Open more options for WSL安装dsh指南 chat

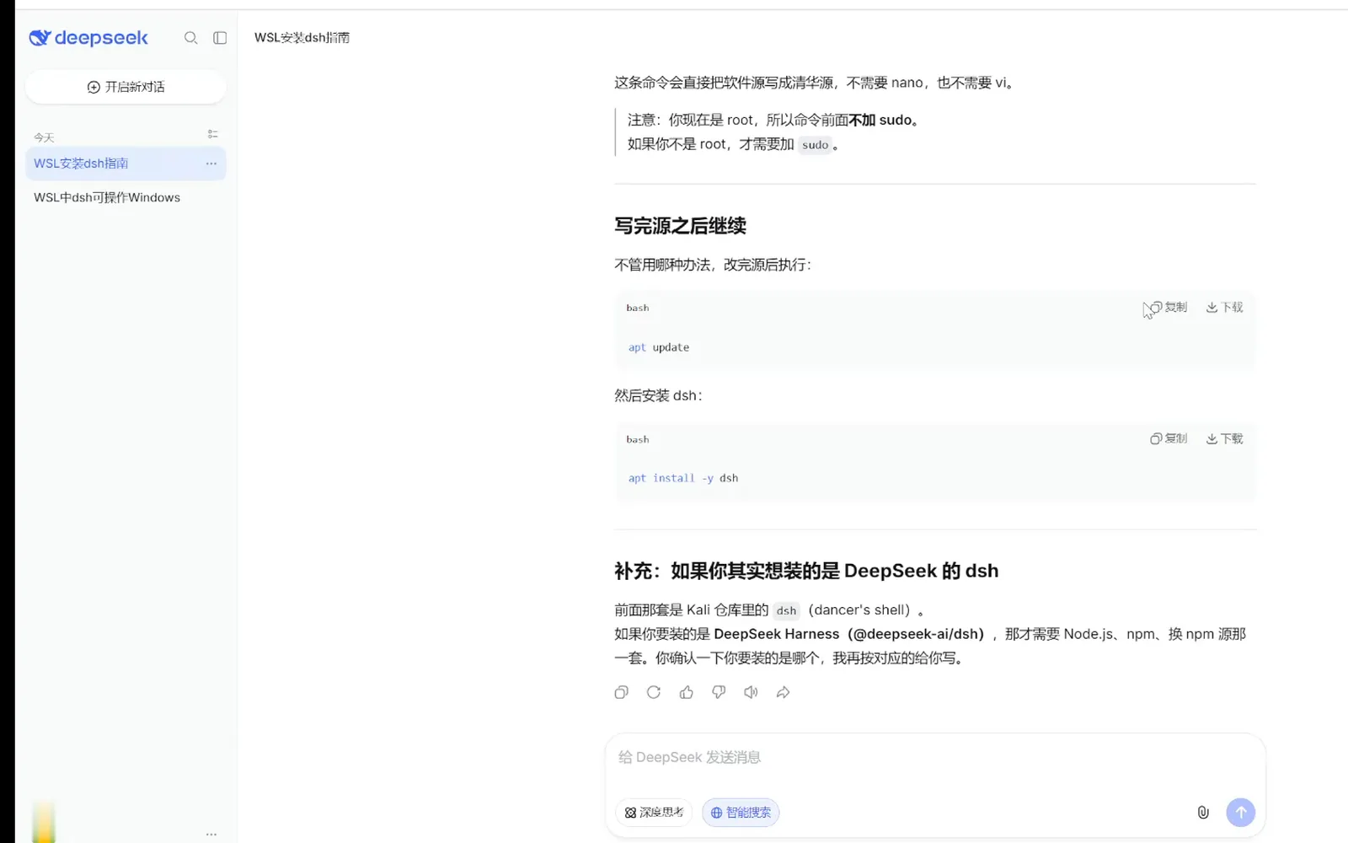click(211, 164)
